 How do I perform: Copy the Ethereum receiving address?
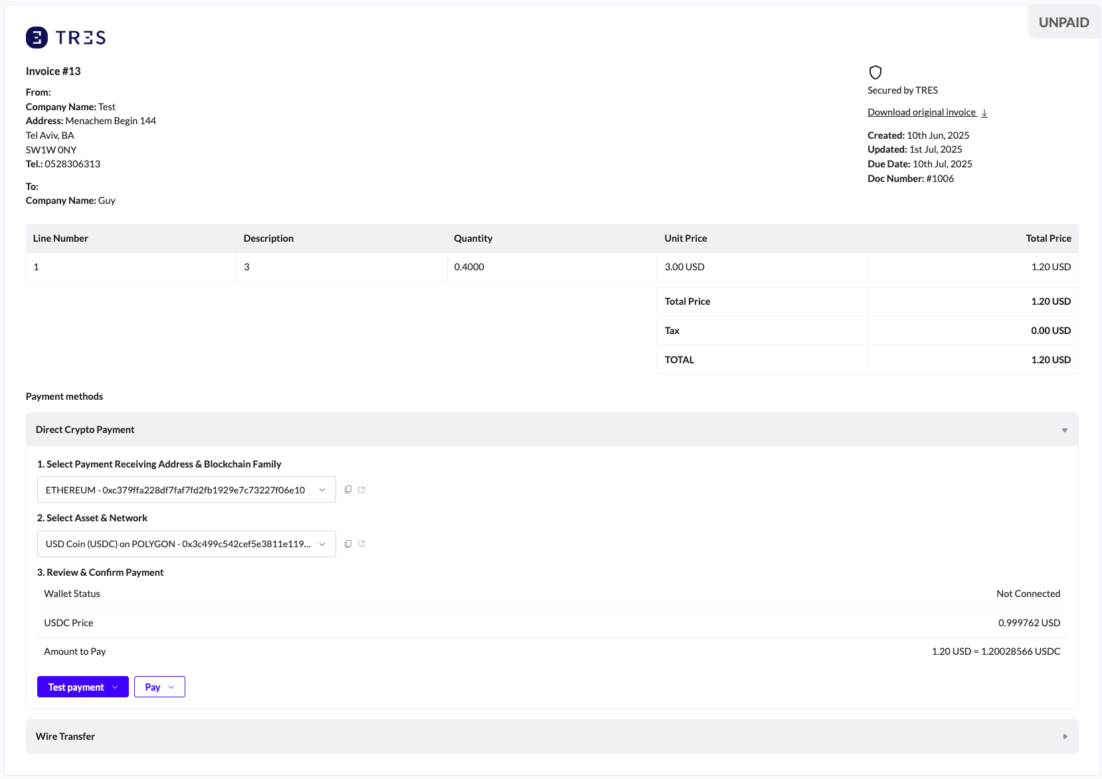click(x=348, y=489)
